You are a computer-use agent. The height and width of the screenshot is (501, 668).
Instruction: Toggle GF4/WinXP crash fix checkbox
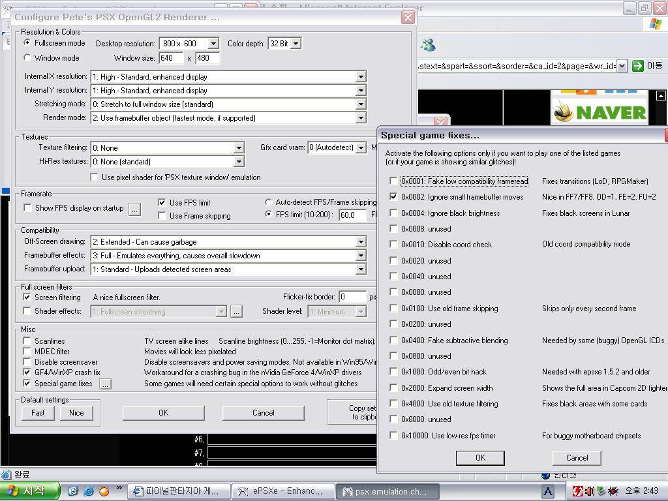27,372
